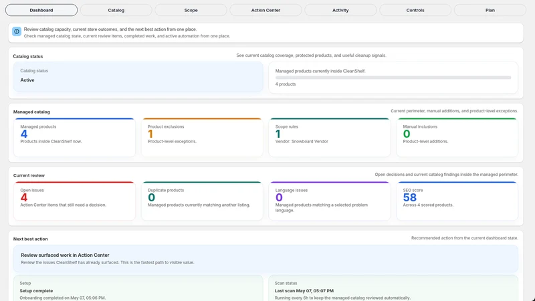Screen dimensions: 535x301
Task: Open the Plan tab
Action: 490,10
